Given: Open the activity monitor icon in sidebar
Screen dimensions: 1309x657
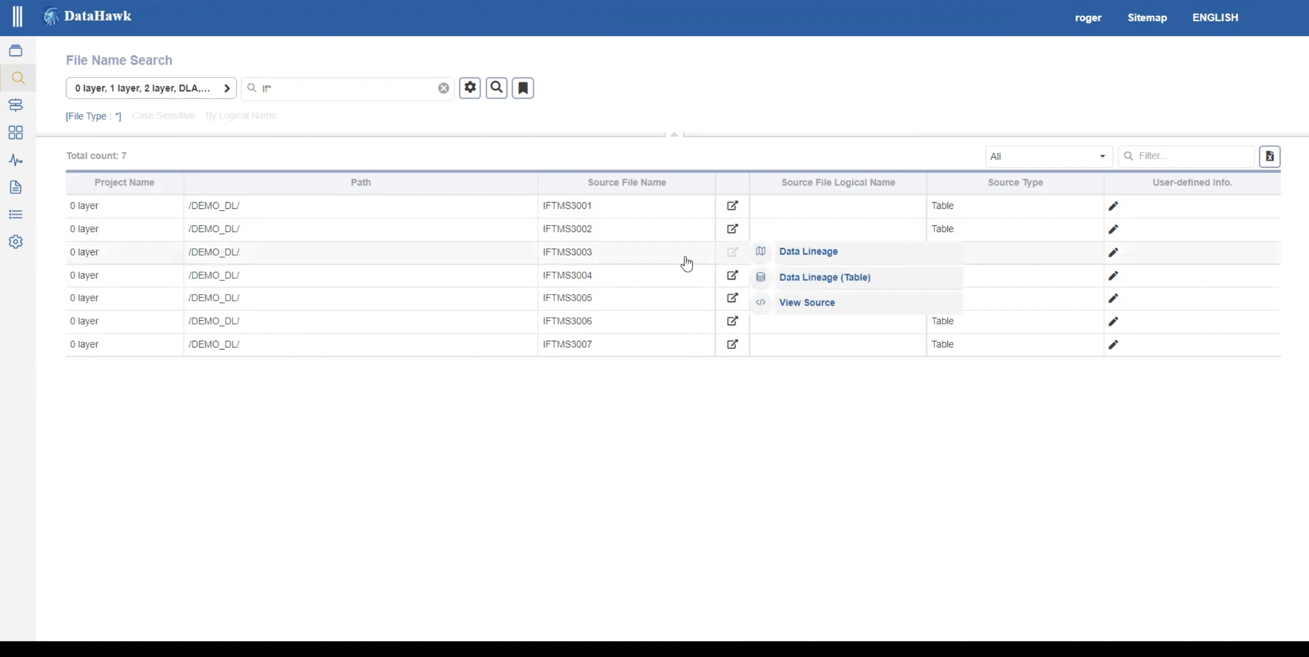Looking at the screenshot, I should click(x=16, y=160).
